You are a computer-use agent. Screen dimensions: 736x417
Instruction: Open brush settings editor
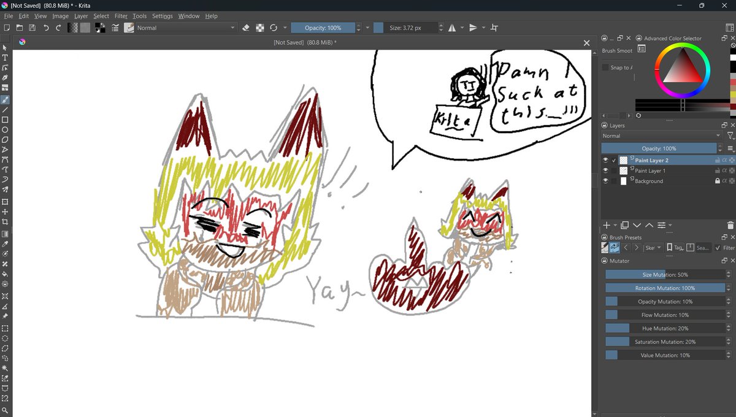pos(115,28)
